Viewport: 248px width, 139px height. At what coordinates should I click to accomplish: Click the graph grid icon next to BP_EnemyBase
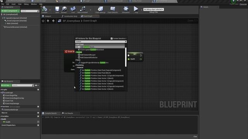coord(60,21)
